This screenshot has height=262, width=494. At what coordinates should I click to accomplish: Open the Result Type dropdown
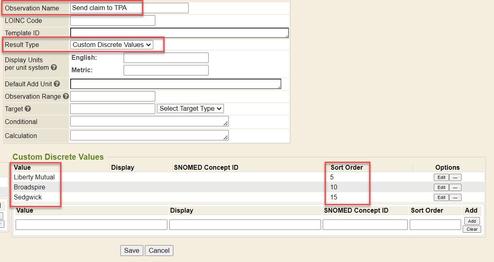point(112,45)
